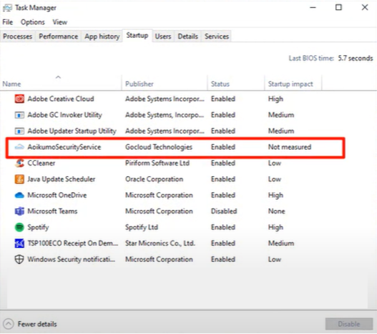This screenshot has width=377, height=334.
Task: Click the None startup impact cell
Action: pos(277,212)
